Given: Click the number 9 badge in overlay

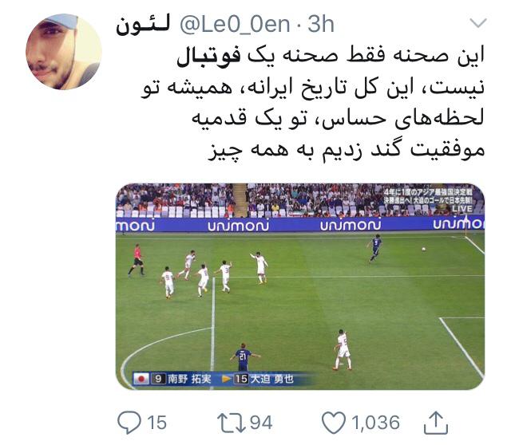Looking at the screenshot, I should tap(158, 379).
